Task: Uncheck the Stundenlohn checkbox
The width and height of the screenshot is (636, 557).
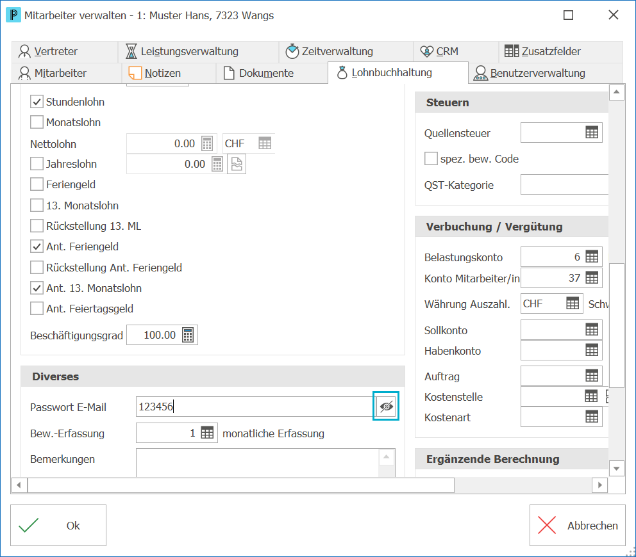Action: [37, 102]
